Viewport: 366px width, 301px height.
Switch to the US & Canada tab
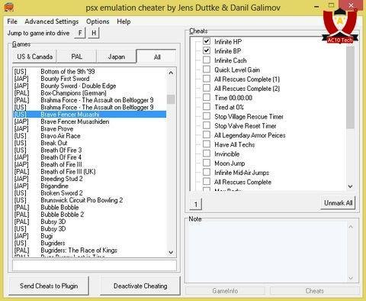34,57
